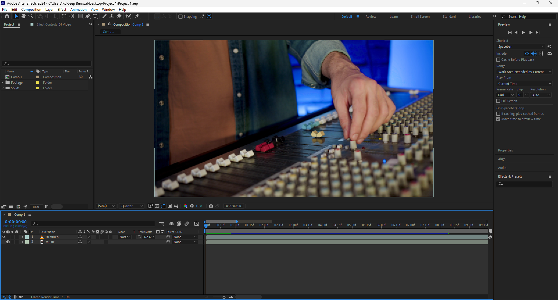Open the Animation menu
558x300 pixels.
(78, 10)
